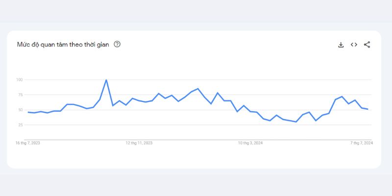Image resolution: width=392 pixels, height=196 pixels.
Task: Download the chart data as CSV
Action: tap(341, 45)
